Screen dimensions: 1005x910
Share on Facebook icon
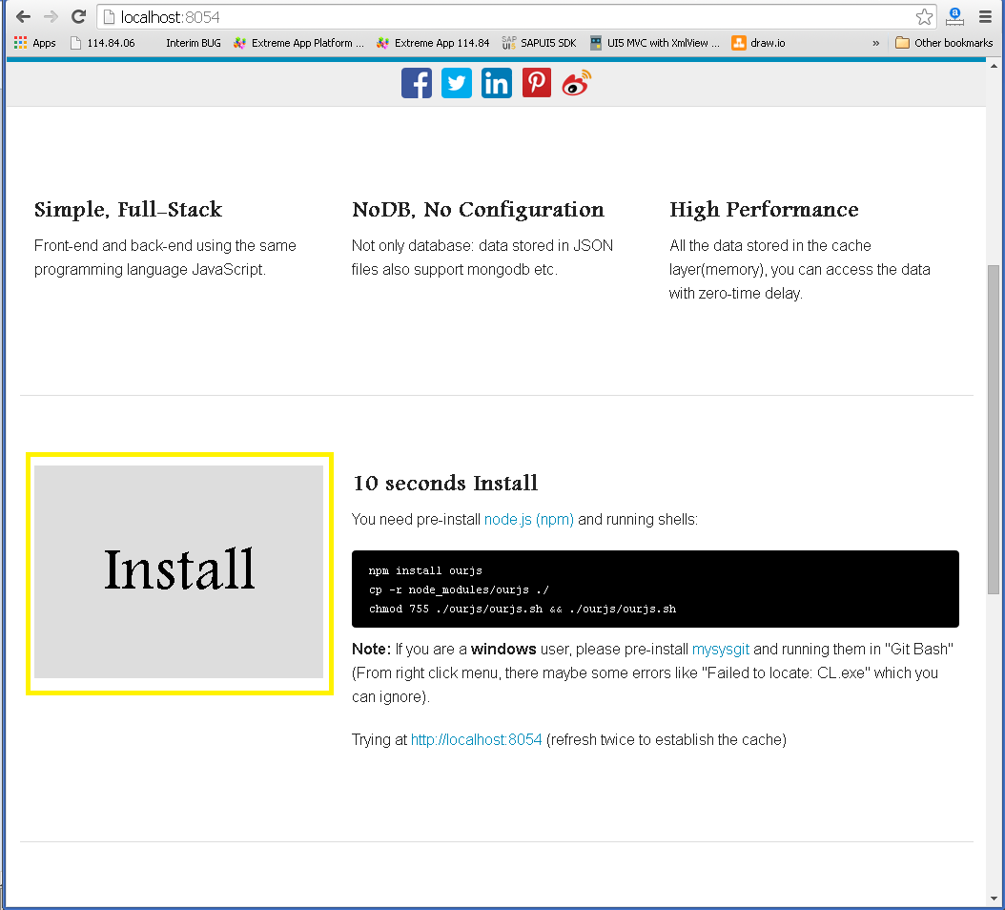(417, 83)
